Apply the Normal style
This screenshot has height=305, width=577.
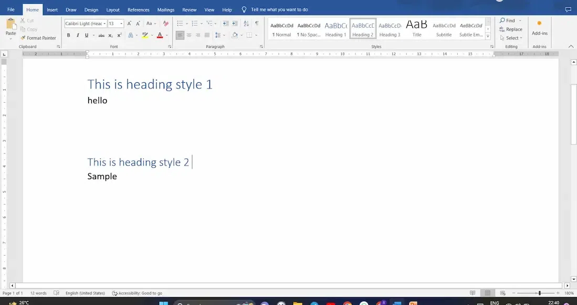[x=281, y=29]
